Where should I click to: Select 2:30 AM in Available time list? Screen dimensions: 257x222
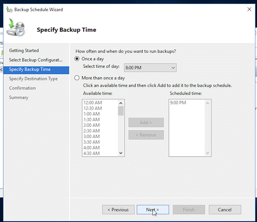[91, 131]
